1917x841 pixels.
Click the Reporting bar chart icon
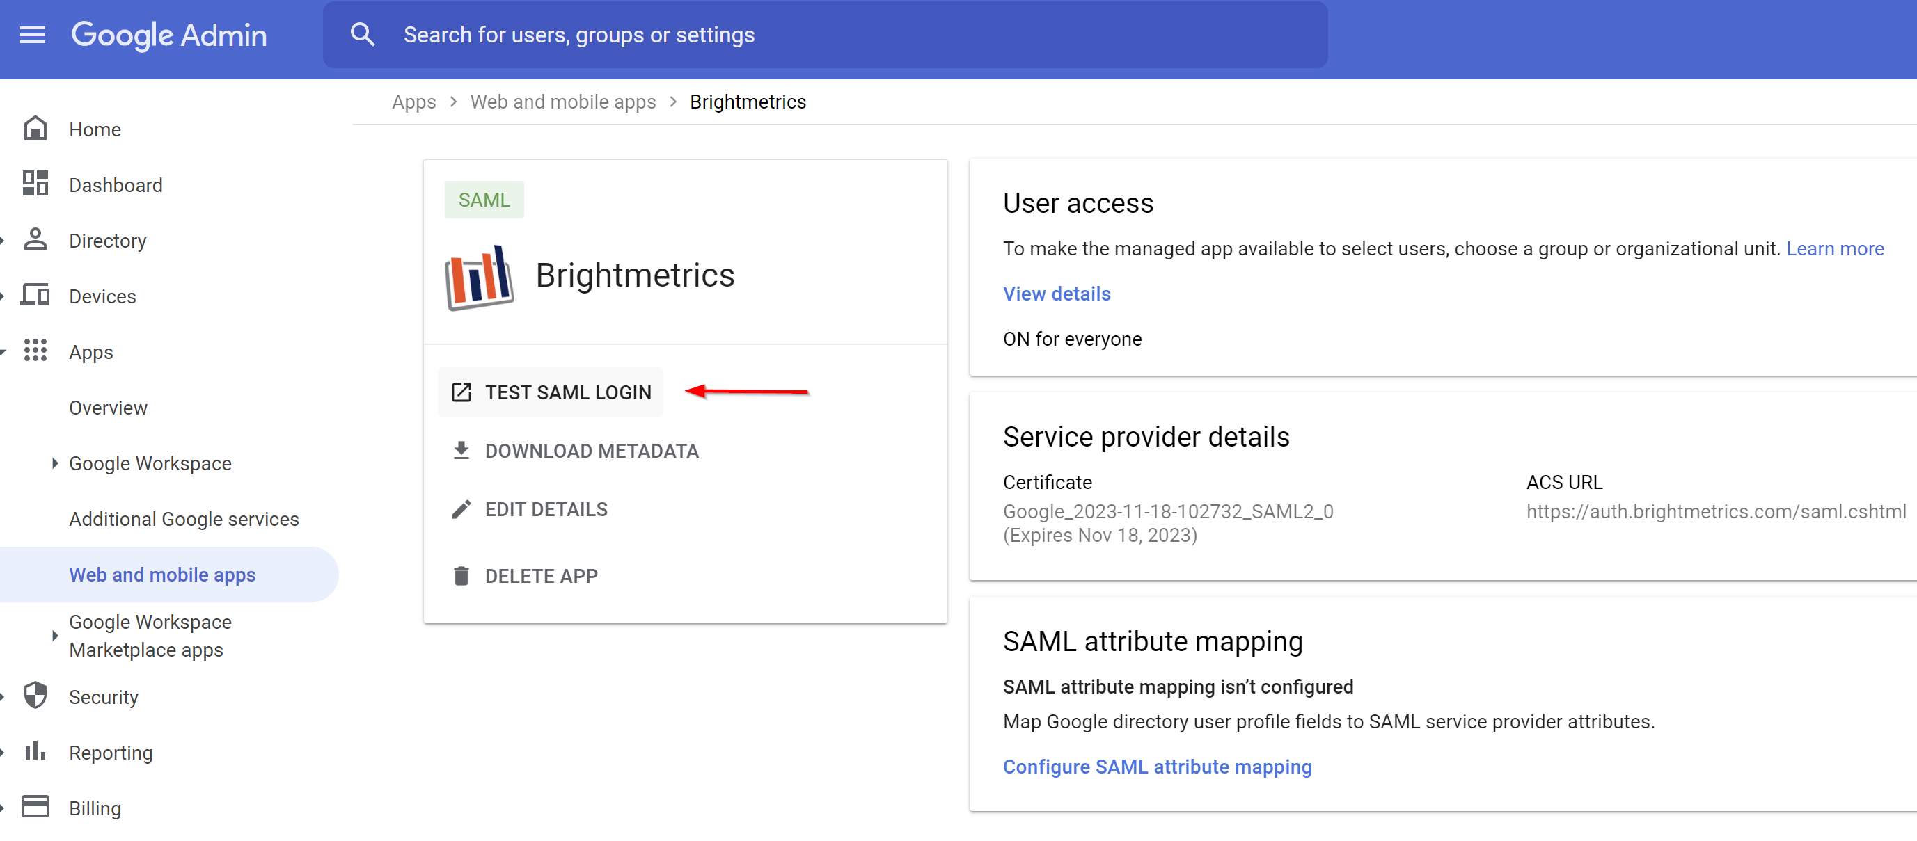click(x=35, y=752)
